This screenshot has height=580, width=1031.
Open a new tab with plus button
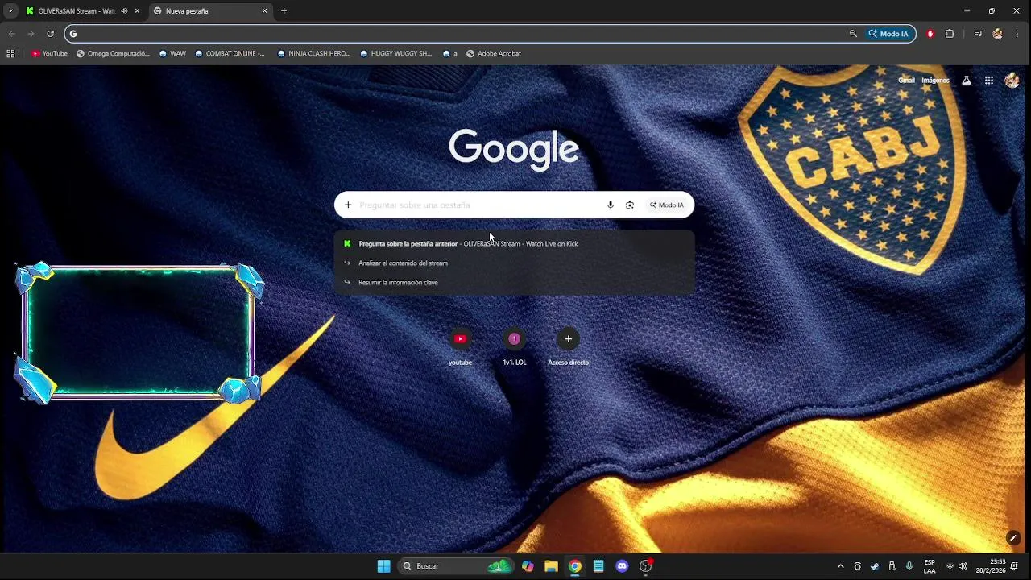284,11
